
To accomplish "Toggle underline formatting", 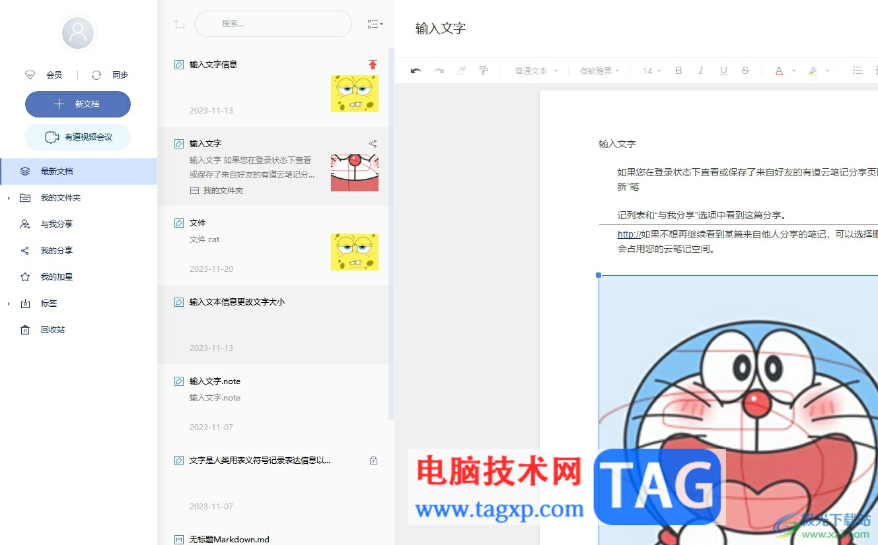I will (x=723, y=71).
